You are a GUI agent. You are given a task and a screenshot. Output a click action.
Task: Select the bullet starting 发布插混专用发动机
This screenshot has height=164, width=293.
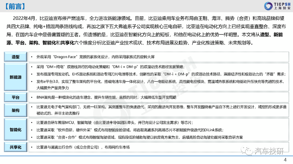pyautogui.click(x=161, y=74)
